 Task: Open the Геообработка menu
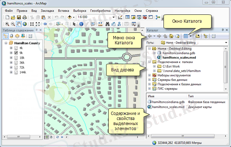pyautogui.click(x=100, y=11)
